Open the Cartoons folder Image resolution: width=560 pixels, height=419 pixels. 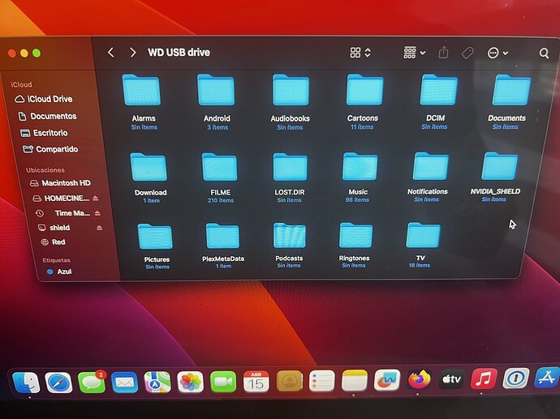[x=364, y=89]
